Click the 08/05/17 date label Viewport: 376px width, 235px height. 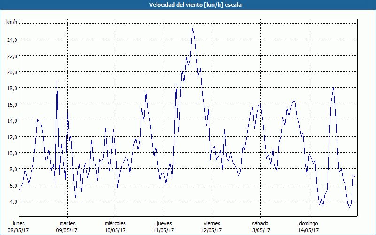tap(19, 230)
